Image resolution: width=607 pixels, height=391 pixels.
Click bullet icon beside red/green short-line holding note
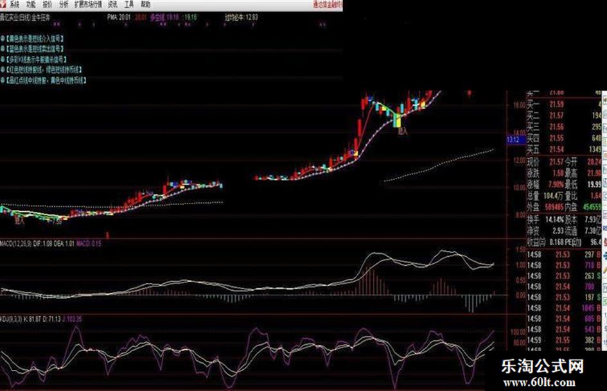[3, 70]
